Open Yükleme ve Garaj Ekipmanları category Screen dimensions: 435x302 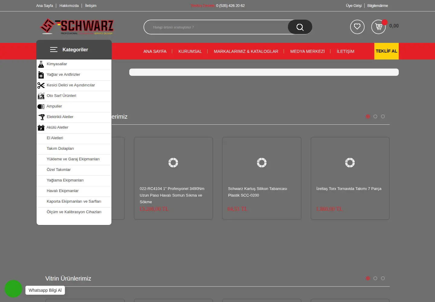tap(74, 159)
